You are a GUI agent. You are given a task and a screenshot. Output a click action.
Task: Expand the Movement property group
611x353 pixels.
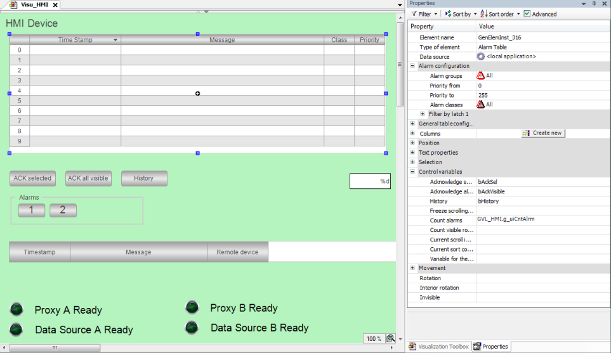coord(412,268)
